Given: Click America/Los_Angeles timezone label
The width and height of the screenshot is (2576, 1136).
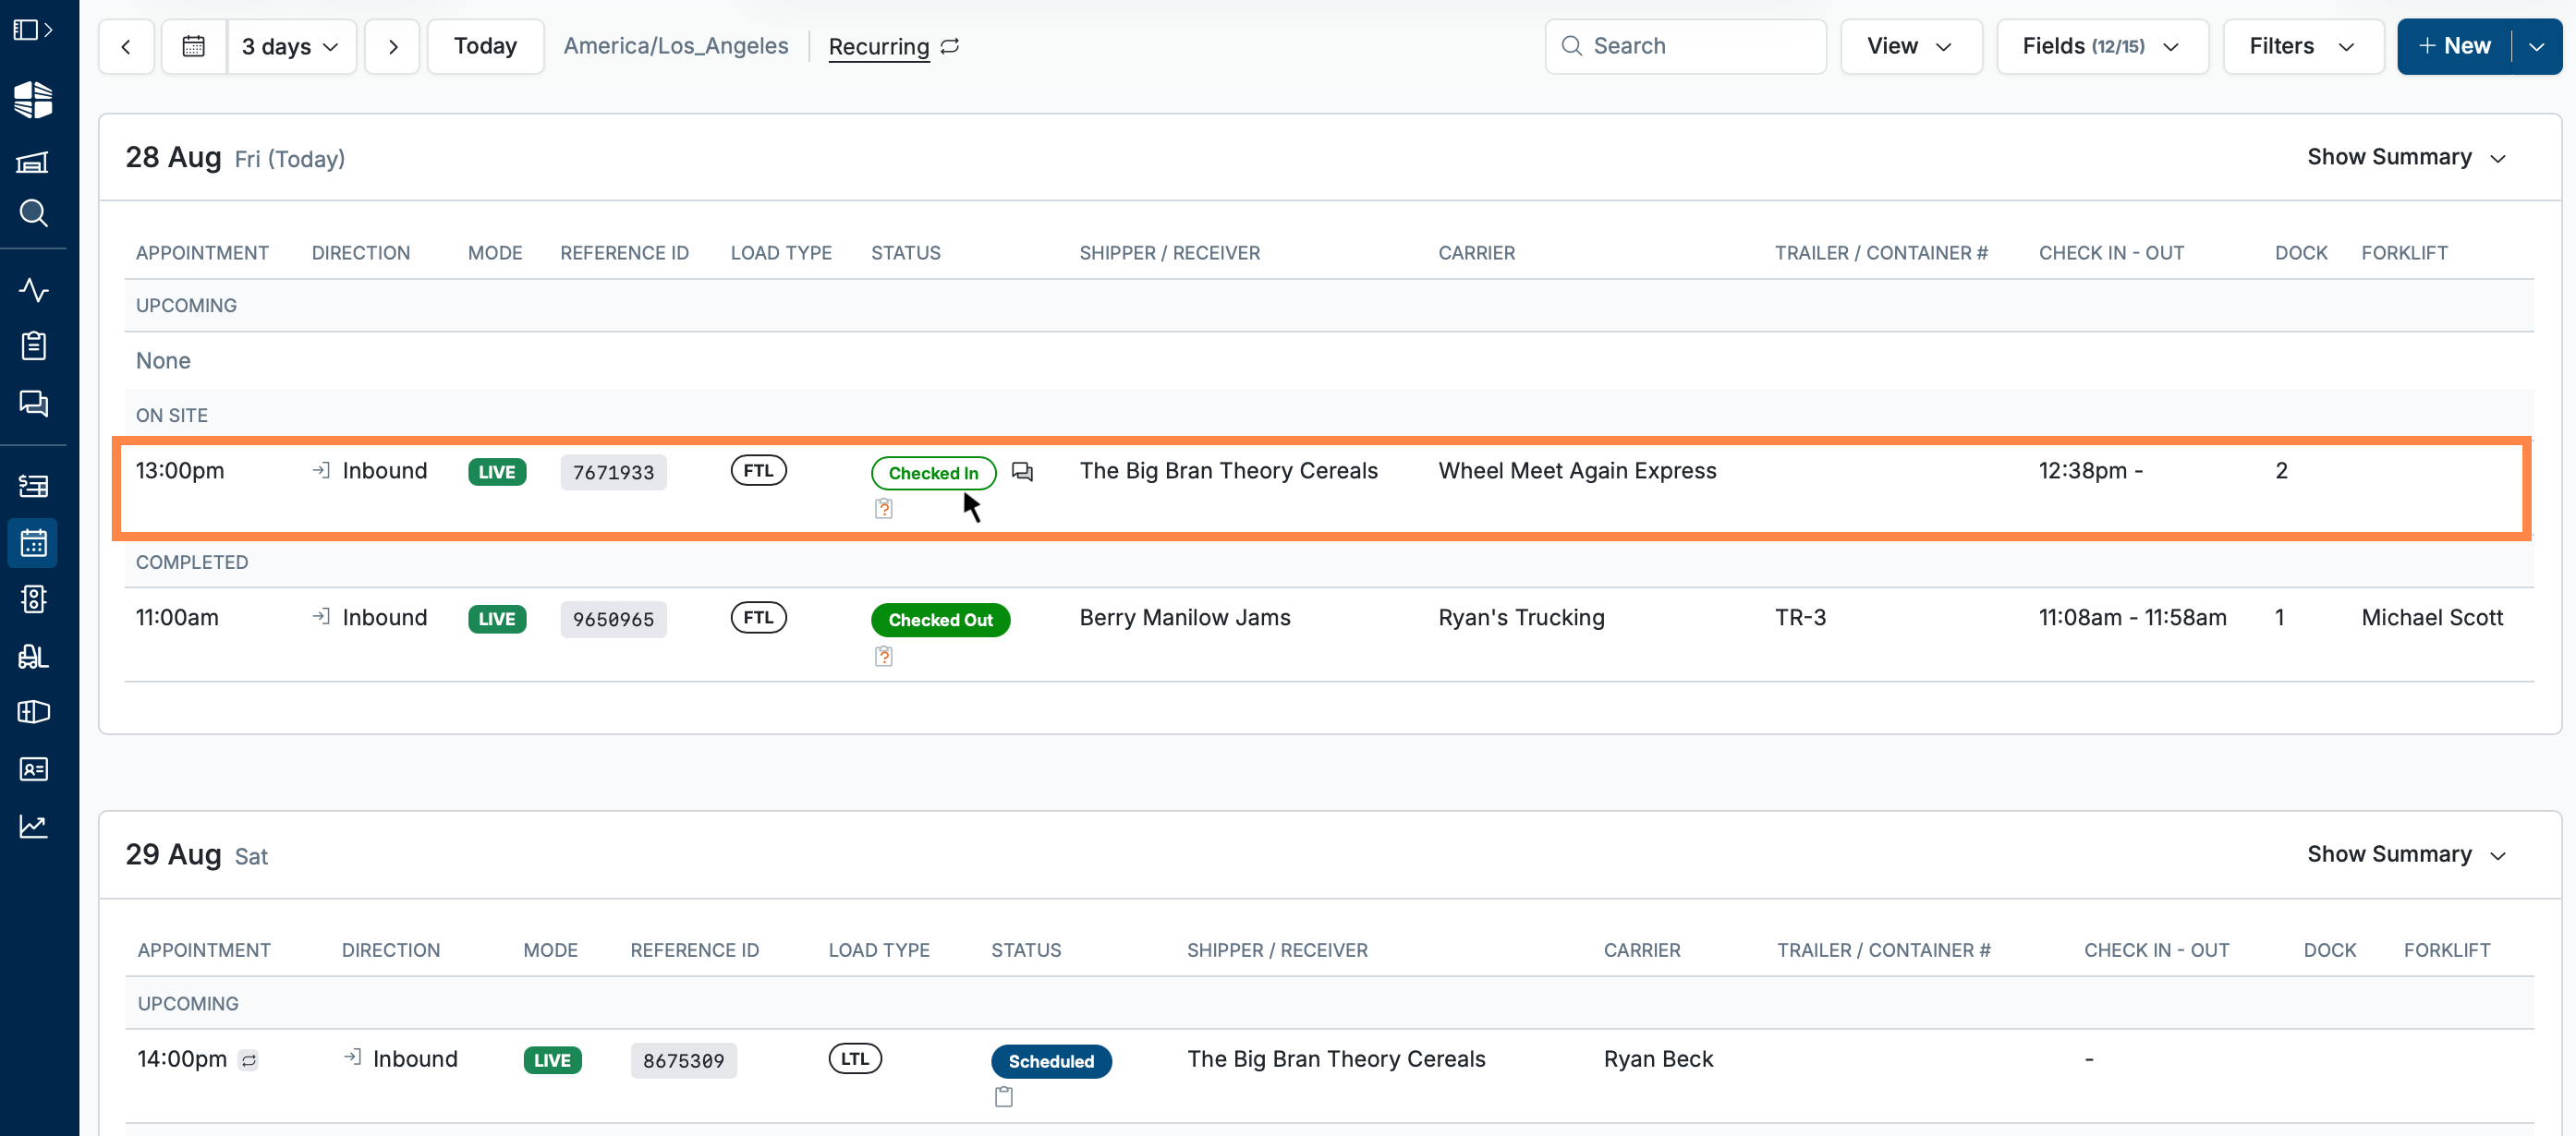Looking at the screenshot, I should (676, 46).
